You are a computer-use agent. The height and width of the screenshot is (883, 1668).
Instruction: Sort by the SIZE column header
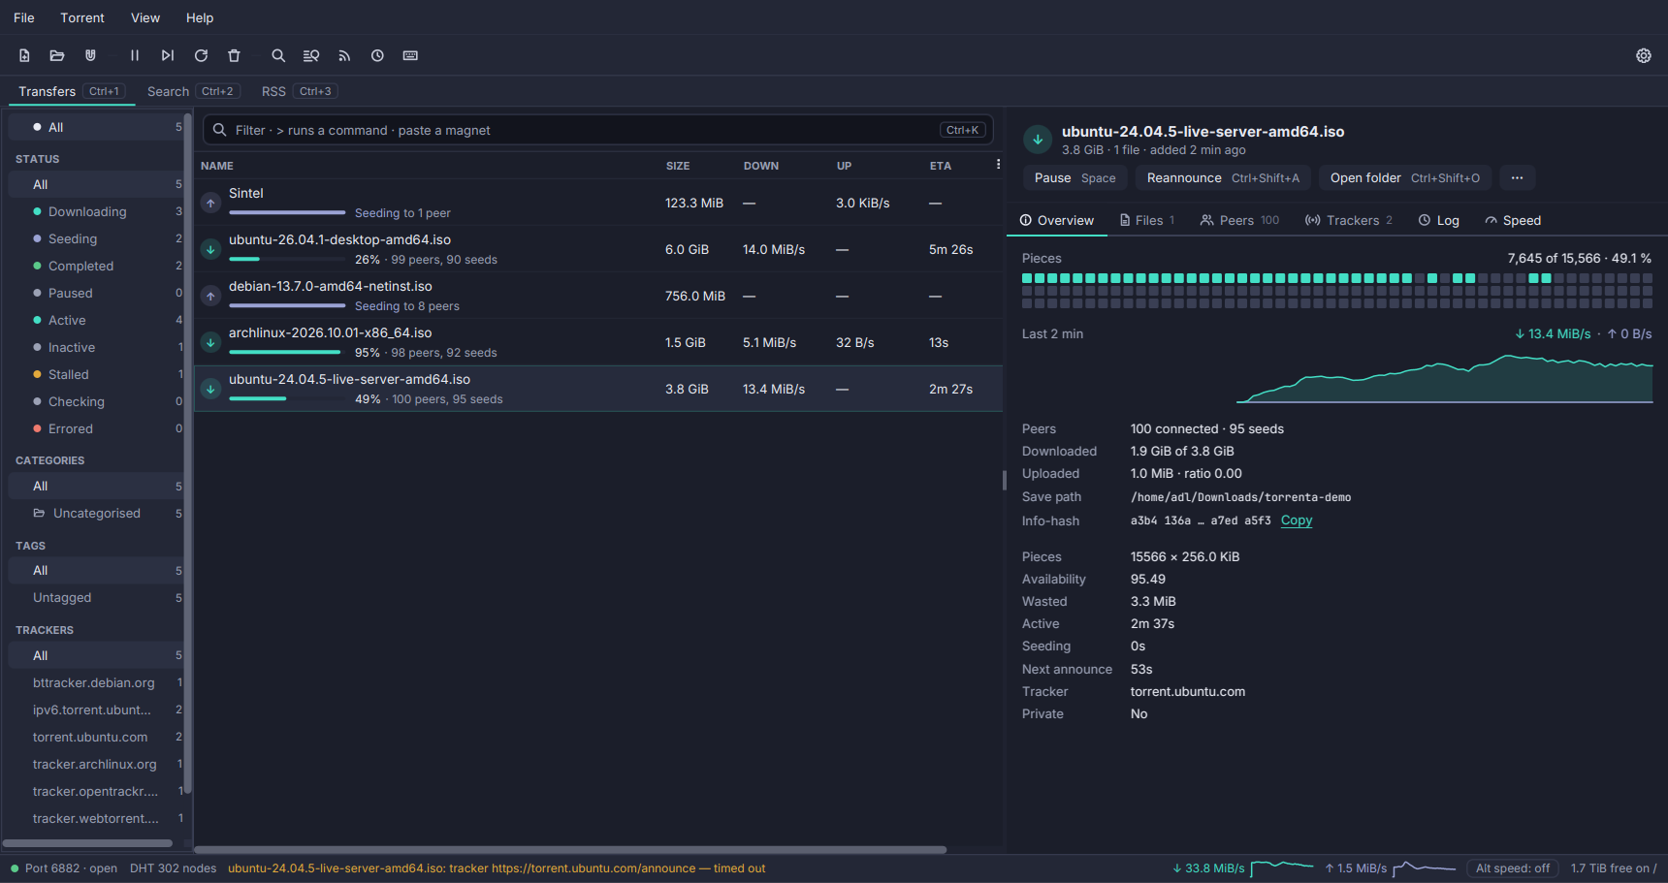click(x=678, y=166)
